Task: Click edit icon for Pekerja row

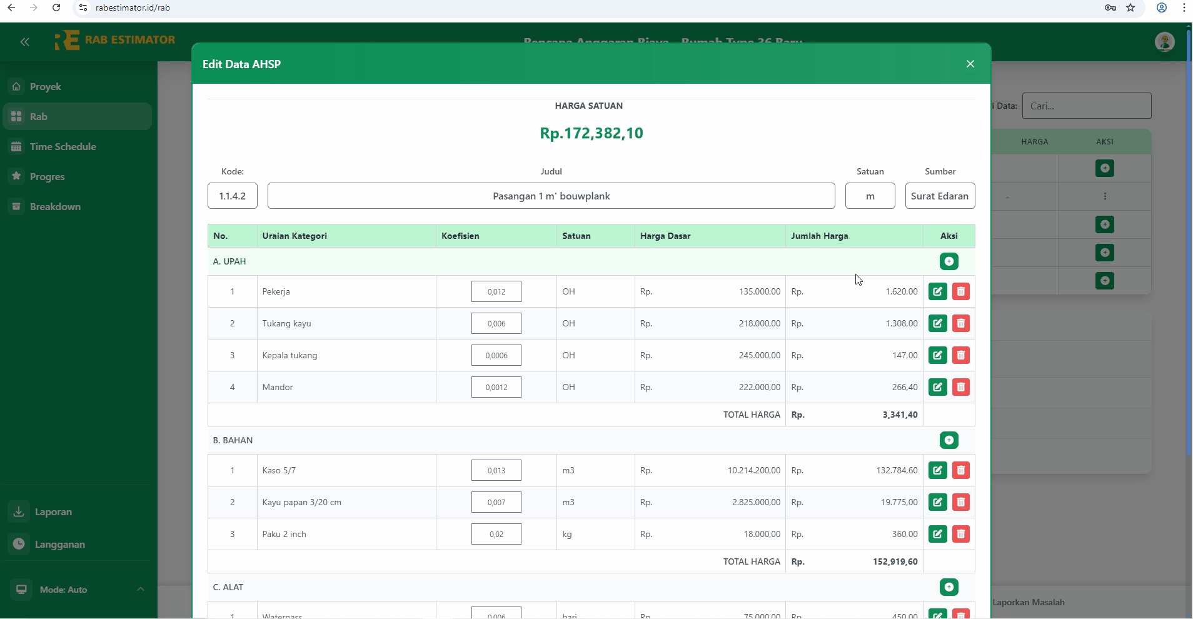Action: [x=937, y=291]
